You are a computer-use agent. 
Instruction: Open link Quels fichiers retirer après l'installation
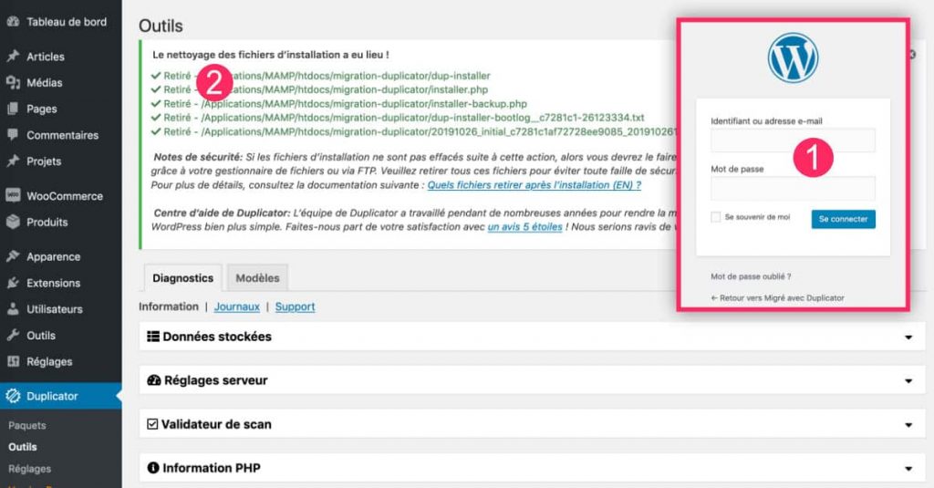534,185
